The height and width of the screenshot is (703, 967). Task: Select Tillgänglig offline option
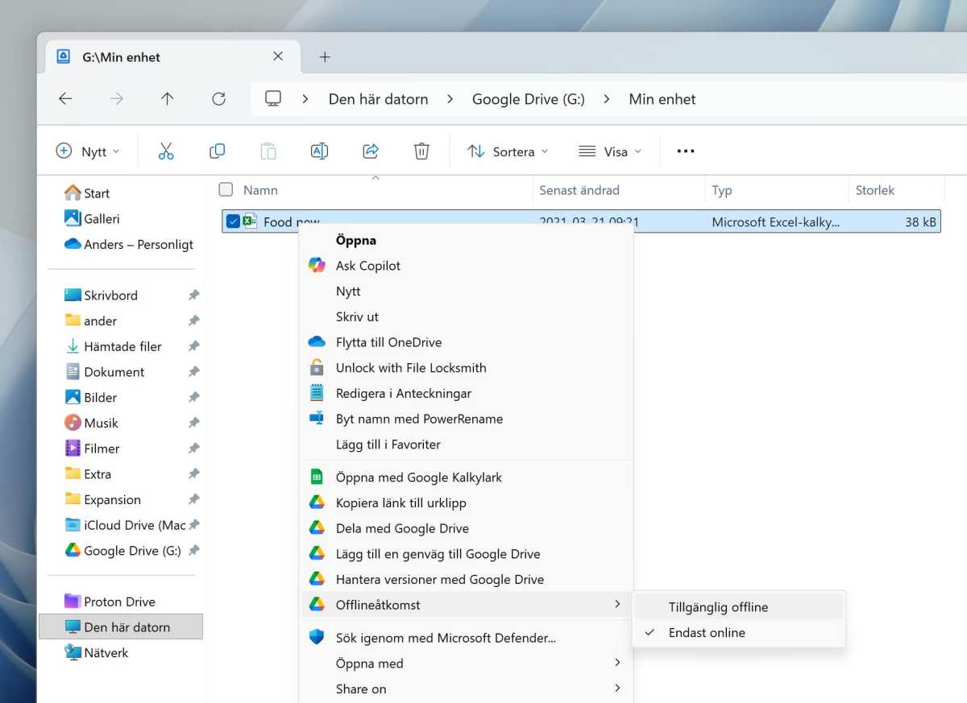coord(718,607)
